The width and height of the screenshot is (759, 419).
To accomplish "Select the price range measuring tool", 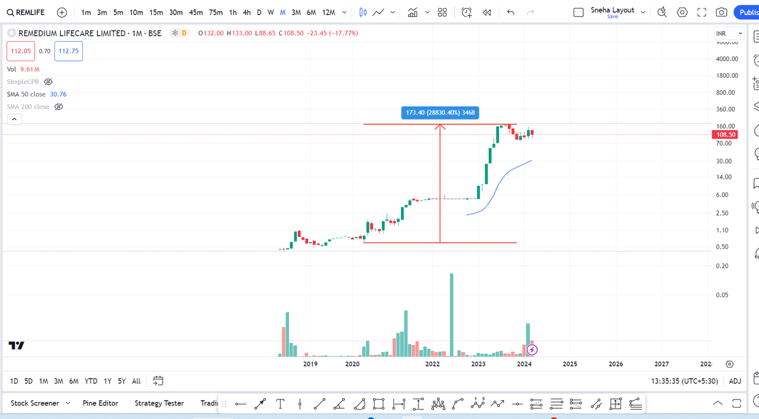I will (x=419, y=403).
